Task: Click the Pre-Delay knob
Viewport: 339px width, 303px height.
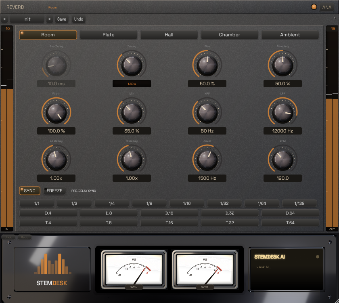Action: (x=56, y=65)
